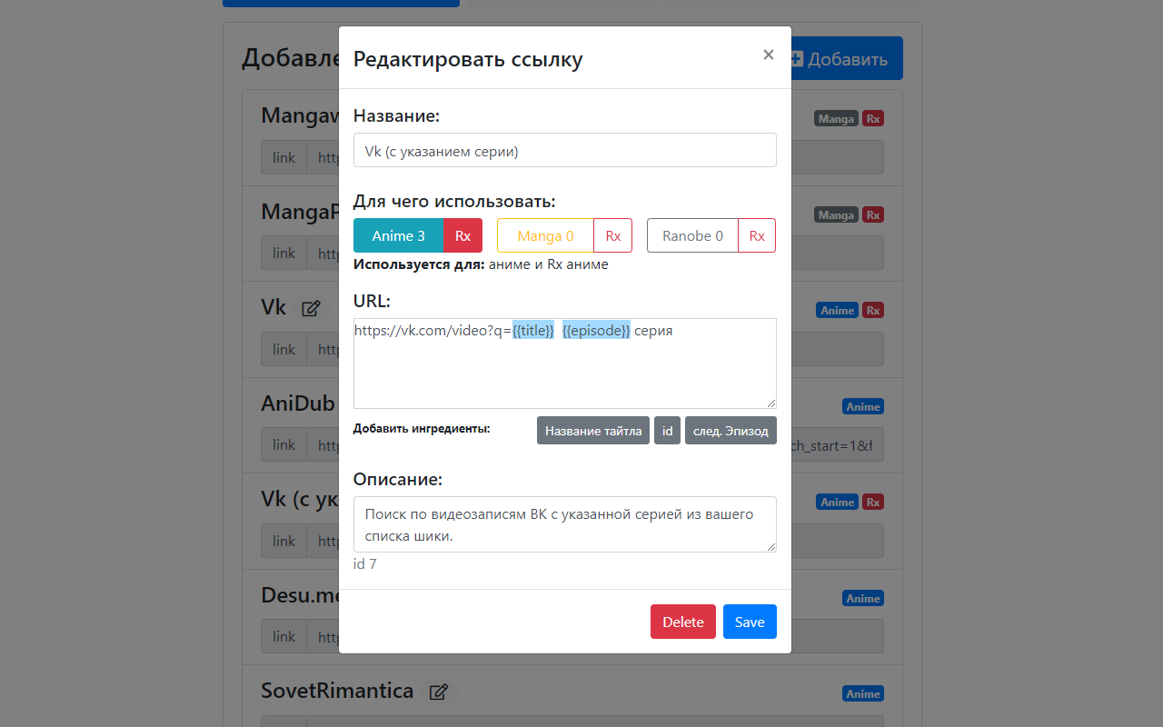Insert the след. Эпизод ingredient
The height and width of the screenshot is (727, 1163).
731,431
